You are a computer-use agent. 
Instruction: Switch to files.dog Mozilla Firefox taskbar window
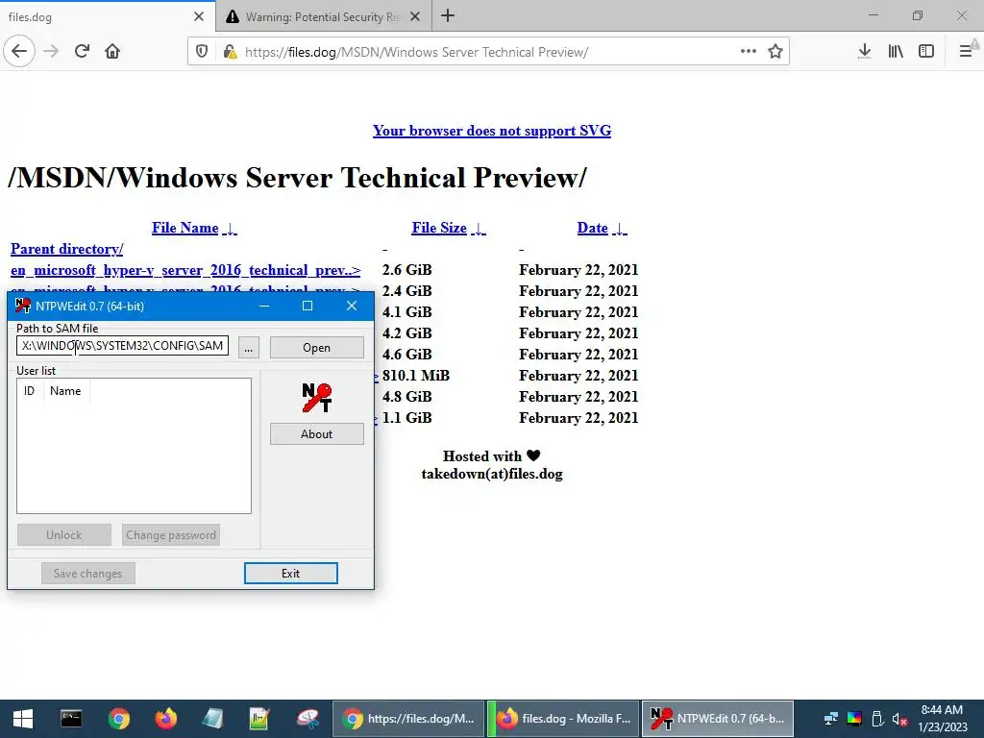click(x=563, y=719)
